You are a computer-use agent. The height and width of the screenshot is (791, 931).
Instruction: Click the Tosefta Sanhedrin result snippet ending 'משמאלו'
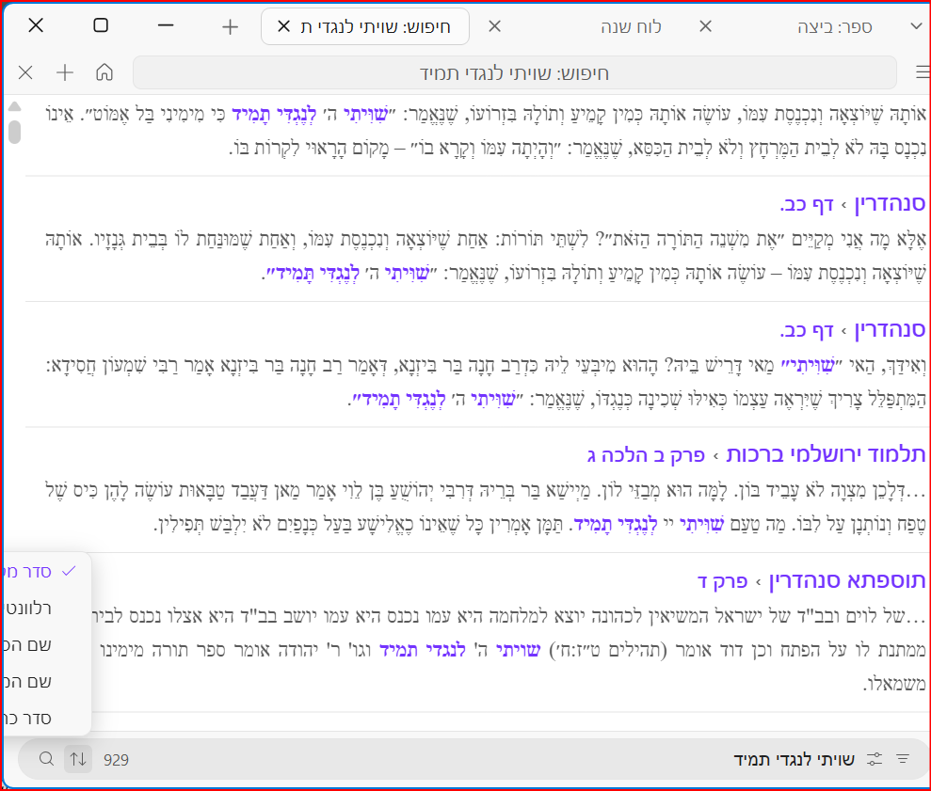coord(509,650)
